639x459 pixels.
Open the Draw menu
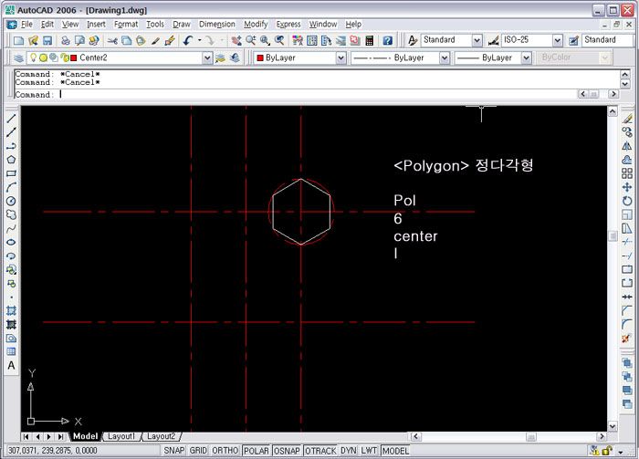[x=182, y=25]
